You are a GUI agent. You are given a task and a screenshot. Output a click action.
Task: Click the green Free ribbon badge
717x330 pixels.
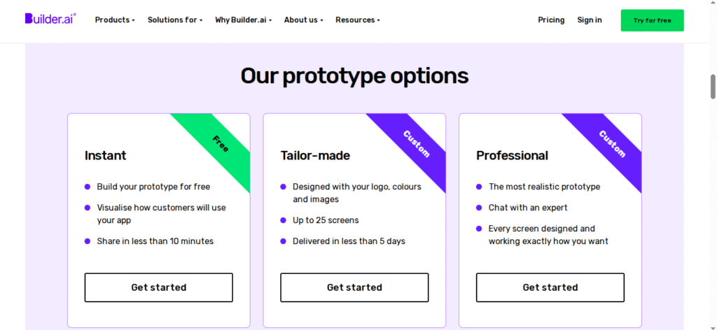[x=220, y=144]
